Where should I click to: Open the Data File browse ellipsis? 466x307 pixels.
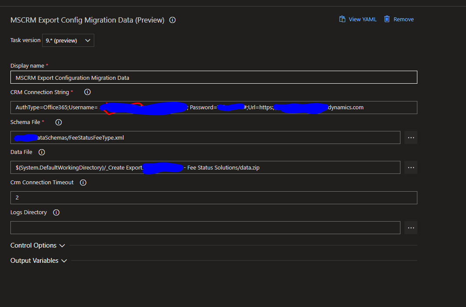pos(410,167)
